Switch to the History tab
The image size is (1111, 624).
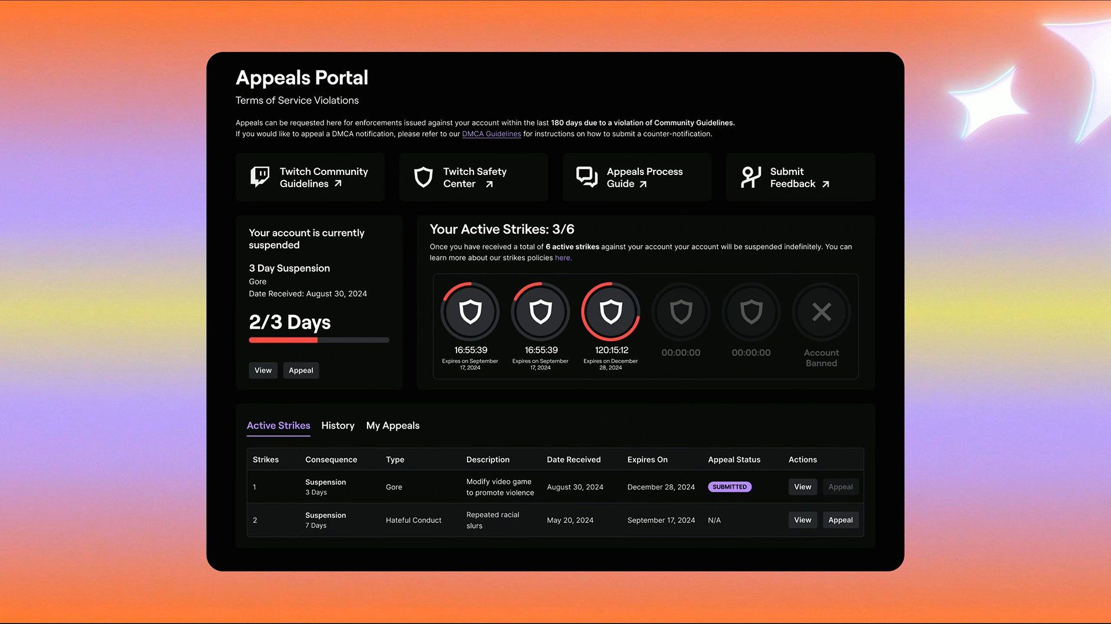point(338,426)
